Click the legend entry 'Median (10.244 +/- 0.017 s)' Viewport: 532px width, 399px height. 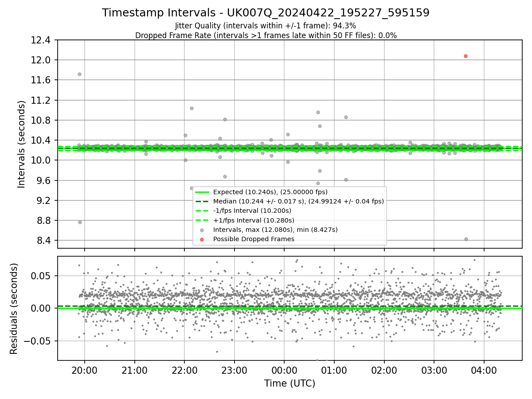tap(298, 201)
